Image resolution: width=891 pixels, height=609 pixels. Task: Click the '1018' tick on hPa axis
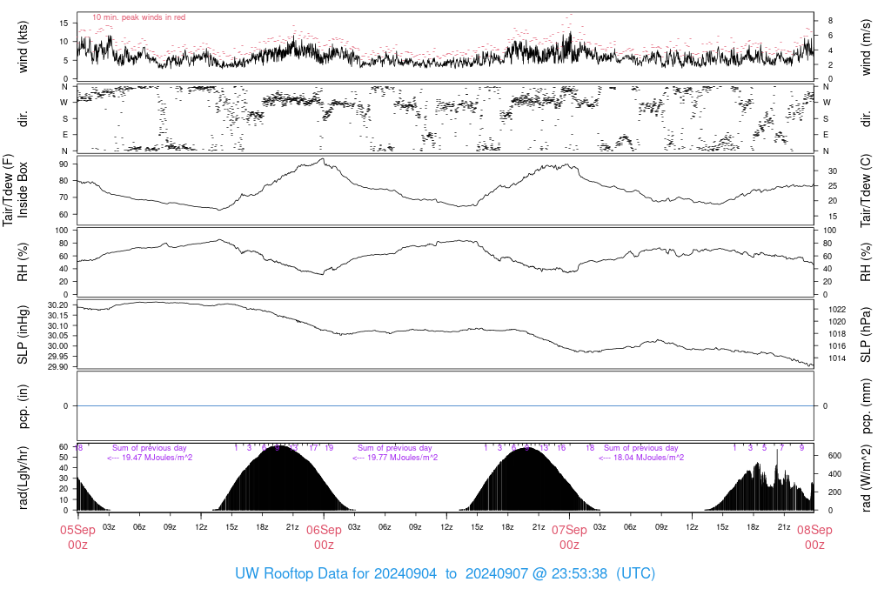tap(837, 334)
